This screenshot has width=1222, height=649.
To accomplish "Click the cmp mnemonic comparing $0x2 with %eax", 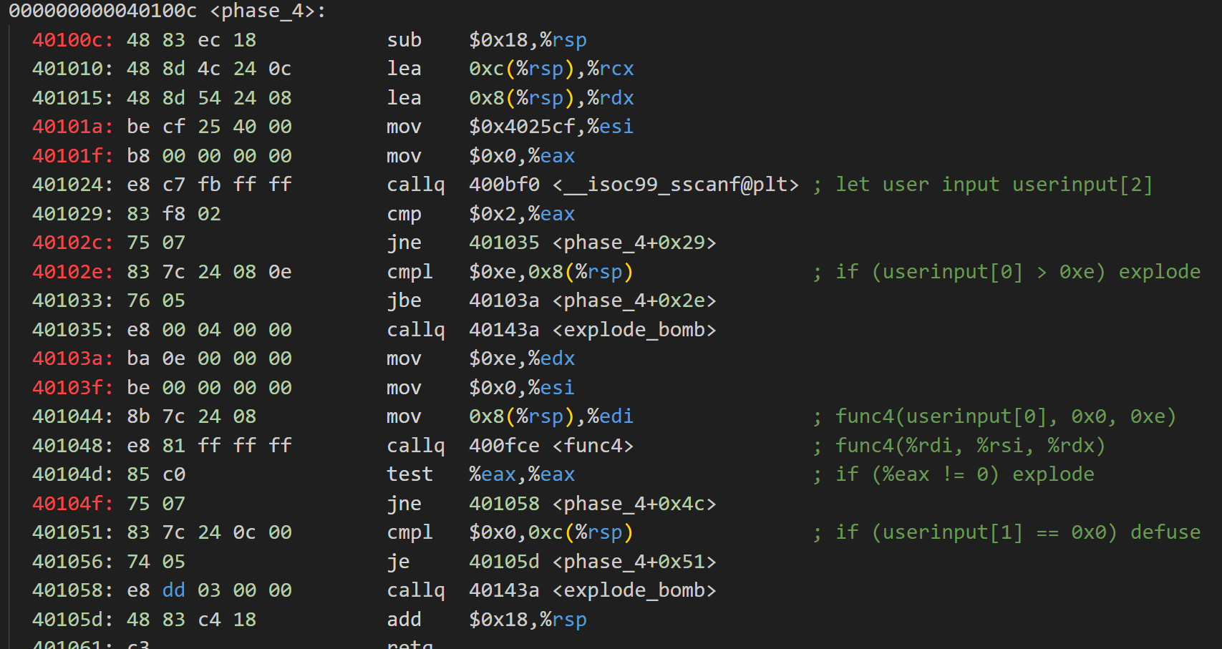I will [404, 214].
